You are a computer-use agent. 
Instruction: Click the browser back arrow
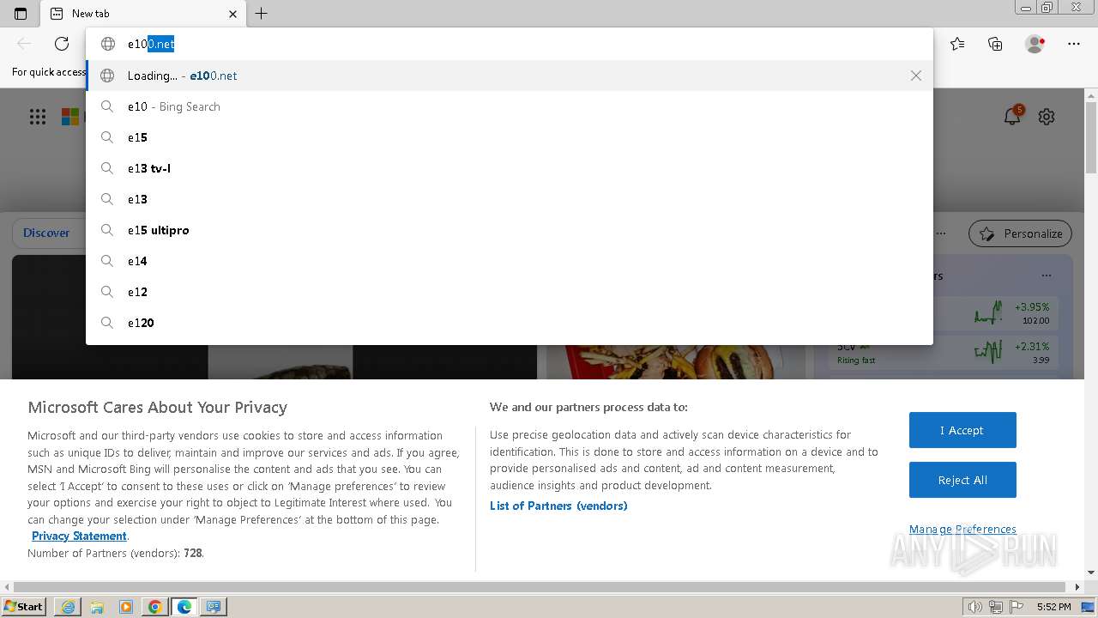coord(24,44)
